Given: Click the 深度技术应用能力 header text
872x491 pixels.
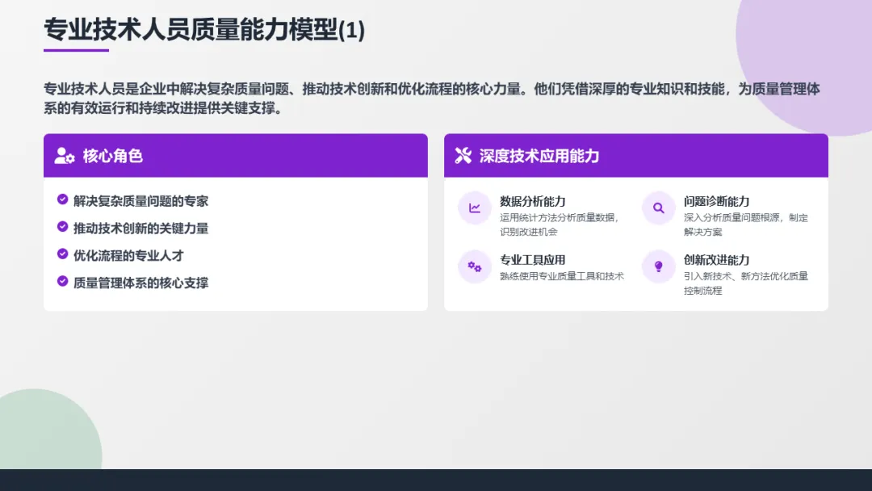Looking at the screenshot, I should click(539, 156).
